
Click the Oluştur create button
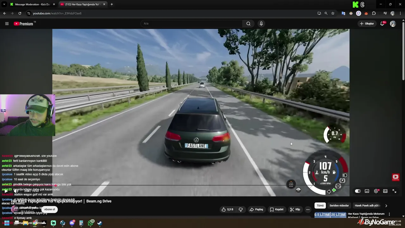[367, 23]
